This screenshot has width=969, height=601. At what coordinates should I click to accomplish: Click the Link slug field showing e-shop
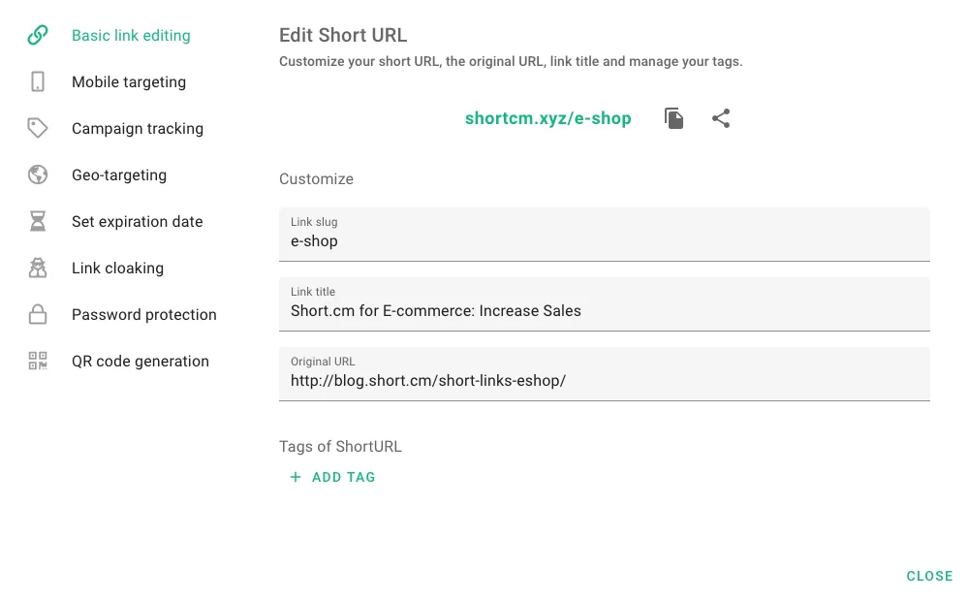click(x=605, y=235)
